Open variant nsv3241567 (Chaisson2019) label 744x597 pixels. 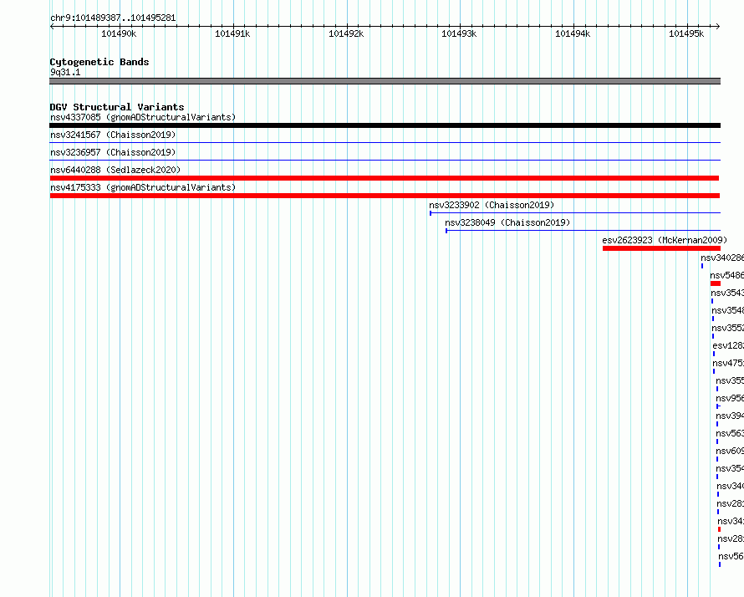click(113, 135)
